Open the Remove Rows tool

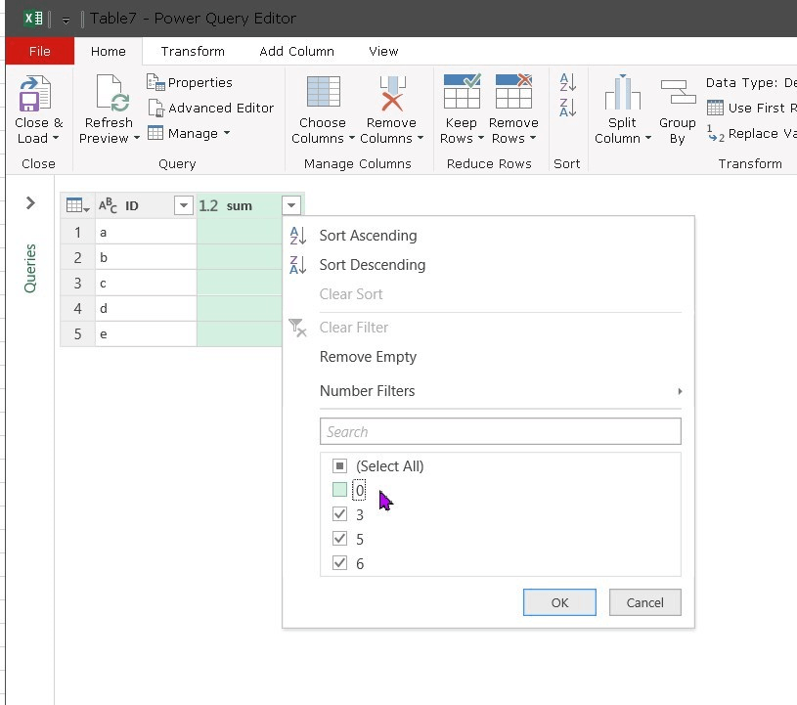click(x=513, y=110)
